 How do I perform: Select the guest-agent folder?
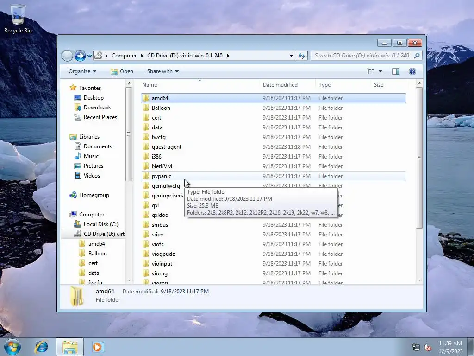273,147
